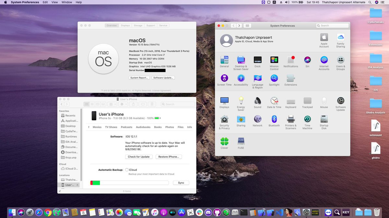
Task: Enable iCloud automatic backup
Action: pyautogui.click(x=126, y=170)
